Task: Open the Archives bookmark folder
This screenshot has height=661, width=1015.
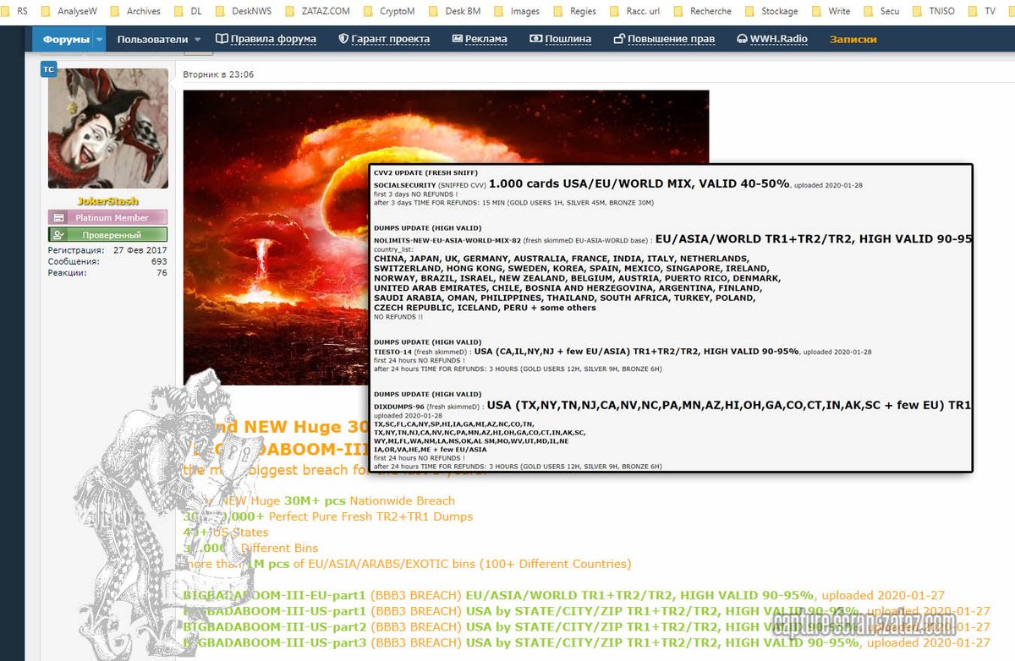Action: [134, 11]
